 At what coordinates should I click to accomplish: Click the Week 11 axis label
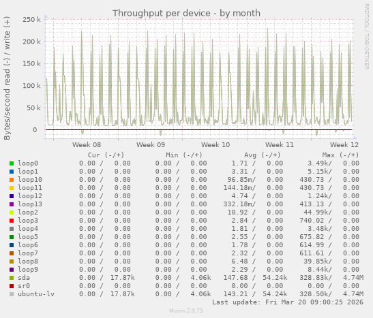(280, 145)
